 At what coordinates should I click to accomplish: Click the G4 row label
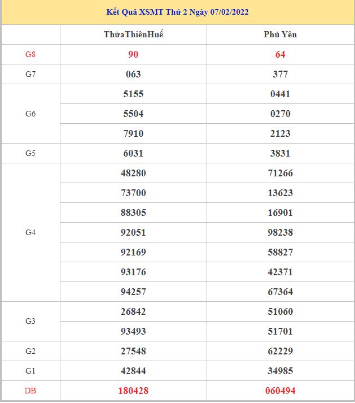[30, 232]
